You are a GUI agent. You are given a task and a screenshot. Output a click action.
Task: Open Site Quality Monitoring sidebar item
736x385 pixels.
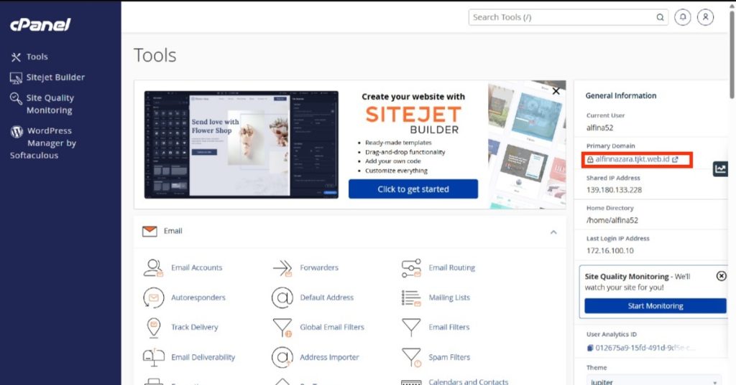click(49, 104)
